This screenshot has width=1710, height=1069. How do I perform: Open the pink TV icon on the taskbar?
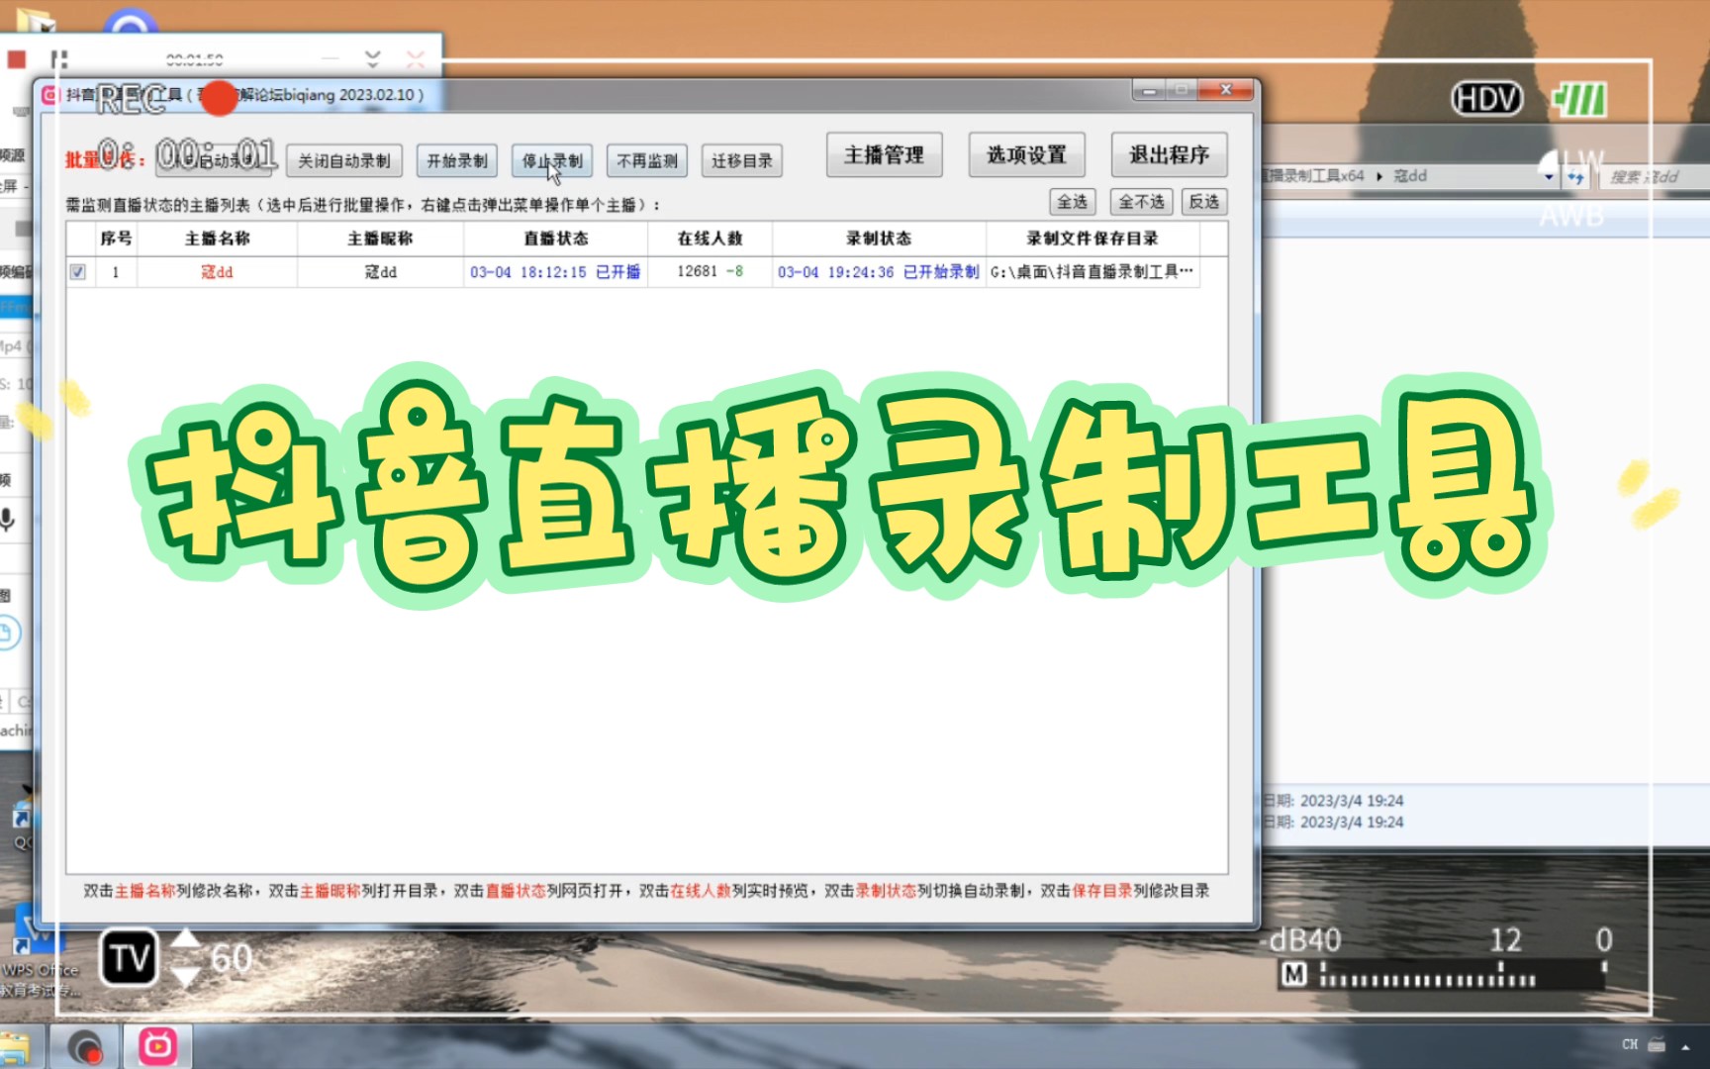157,1045
